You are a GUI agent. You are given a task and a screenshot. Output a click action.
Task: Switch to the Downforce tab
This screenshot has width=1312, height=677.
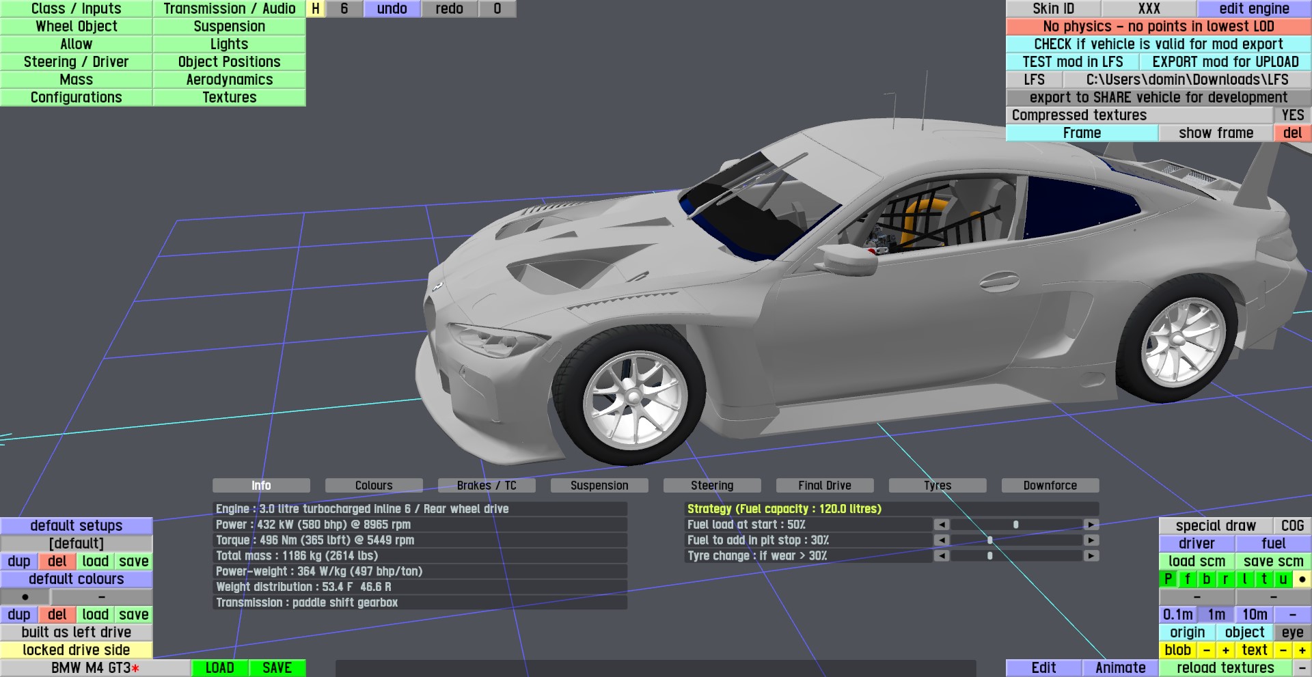tap(1050, 486)
